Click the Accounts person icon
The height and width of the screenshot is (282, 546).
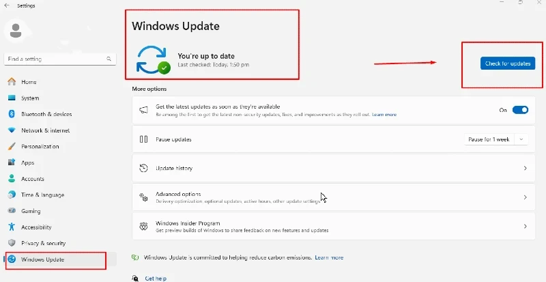click(12, 178)
